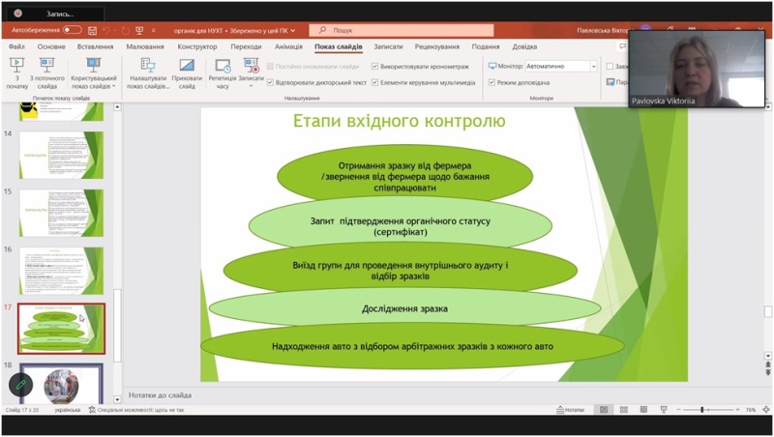Toggle Використовувати хронометраж checkbox
The width and height of the screenshot is (774, 437).
click(374, 66)
